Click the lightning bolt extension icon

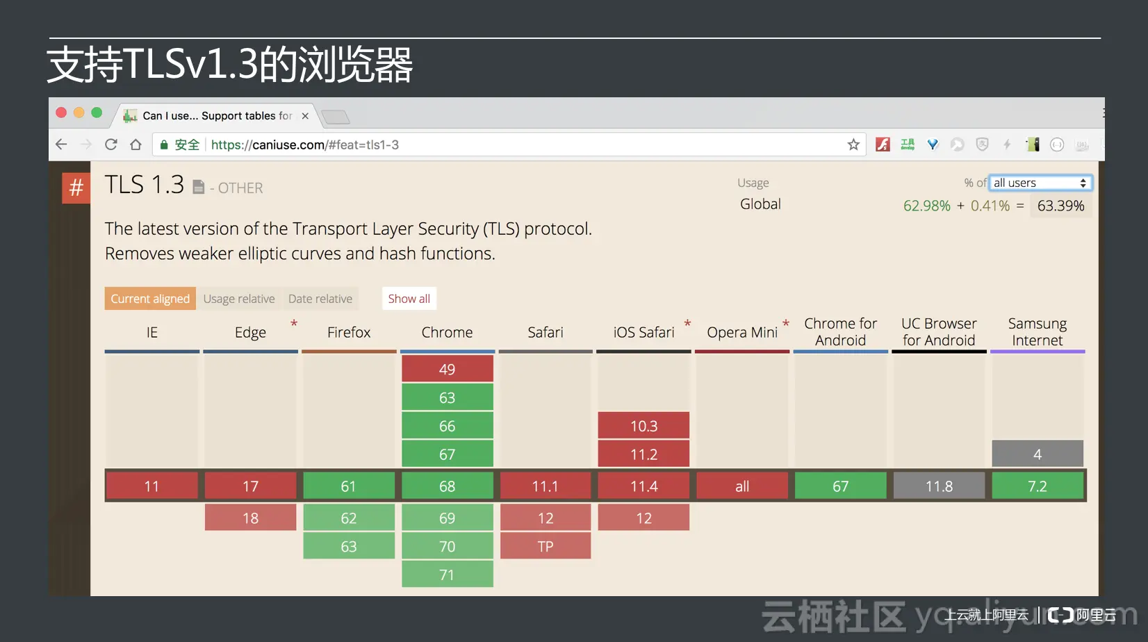coord(1007,145)
